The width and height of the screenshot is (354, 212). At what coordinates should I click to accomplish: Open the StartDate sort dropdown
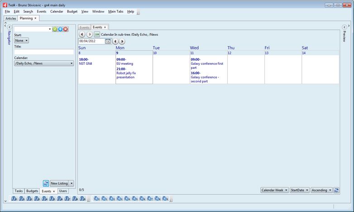click(300, 190)
